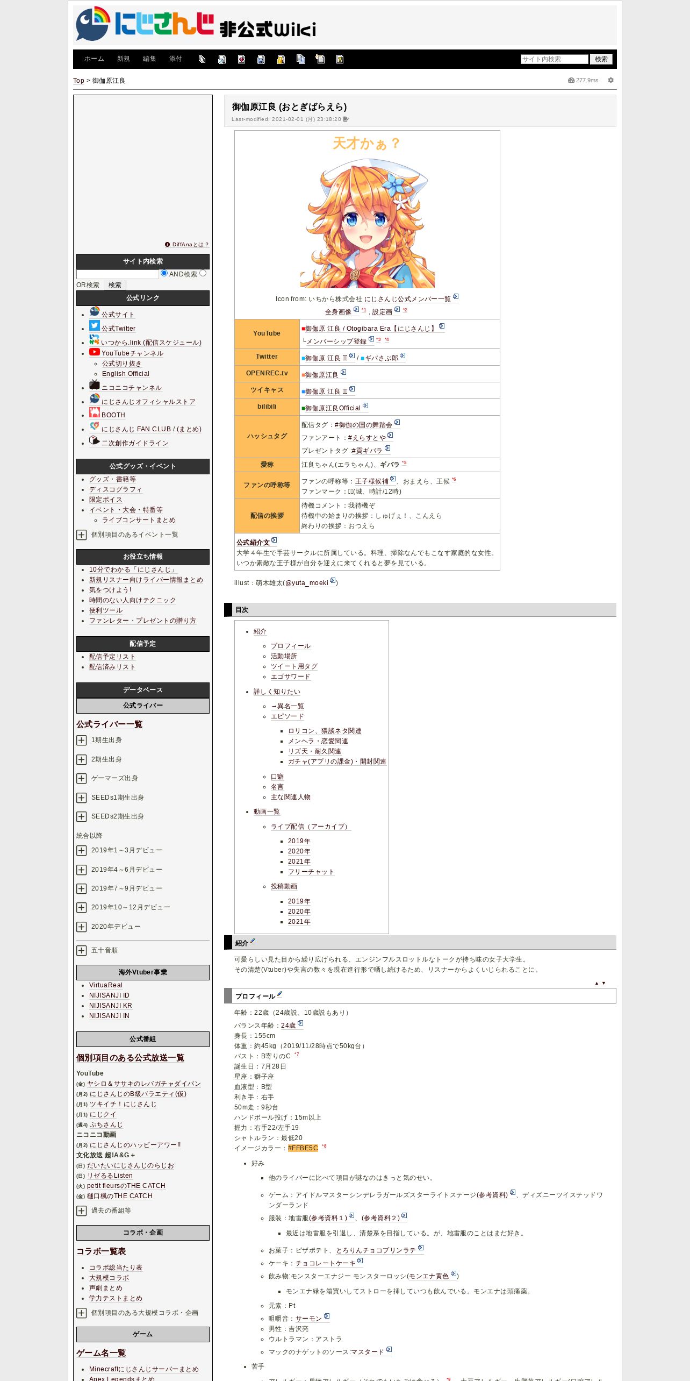Viewport: 690px width, 1381px height.
Task: Select the 公式ライバー section tab
Action: point(143,706)
